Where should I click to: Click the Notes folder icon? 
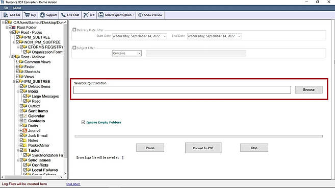pos(25,140)
